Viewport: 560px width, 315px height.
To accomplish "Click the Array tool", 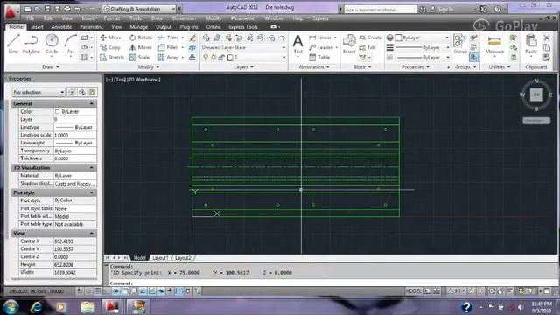I will pyautogui.click(x=168, y=57).
